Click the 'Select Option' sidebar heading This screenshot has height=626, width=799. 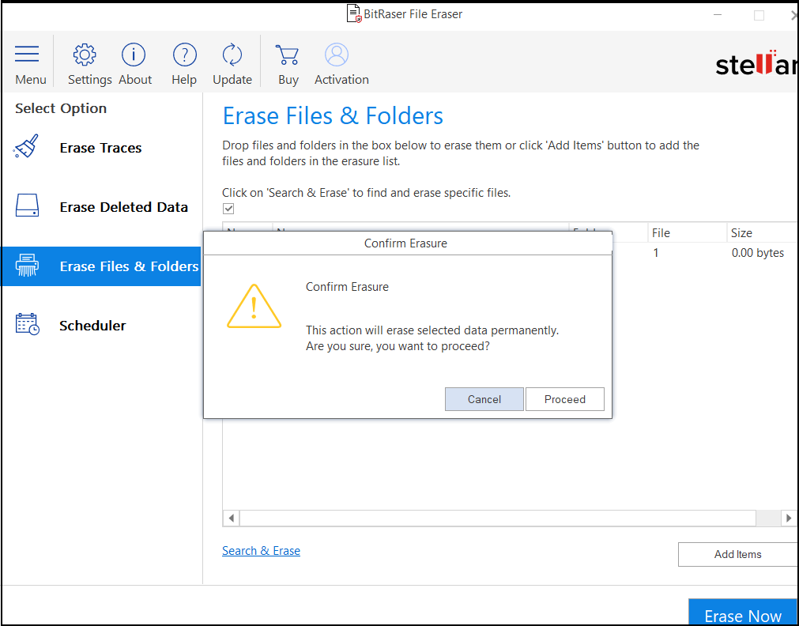(61, 108)
